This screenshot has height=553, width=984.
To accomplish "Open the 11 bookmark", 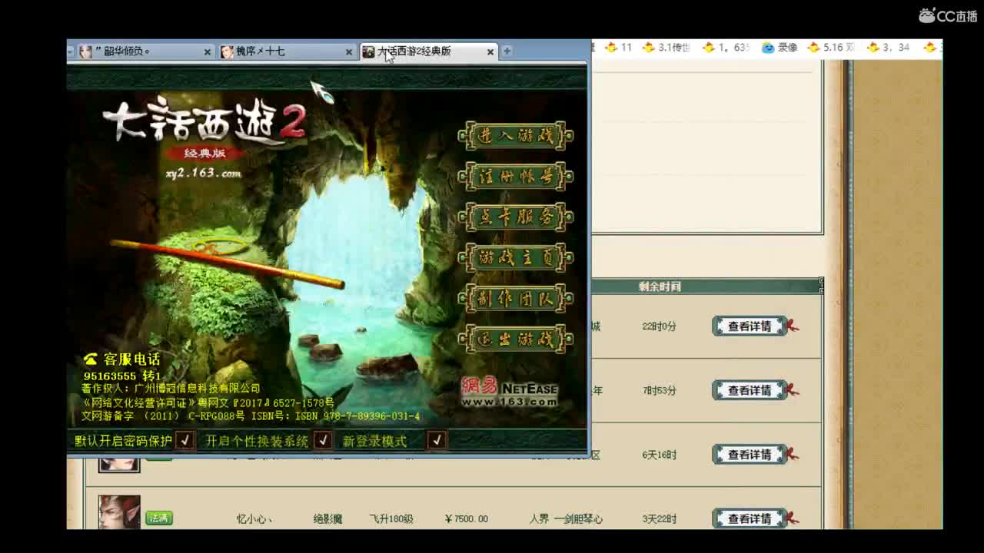I will point(618,48).
